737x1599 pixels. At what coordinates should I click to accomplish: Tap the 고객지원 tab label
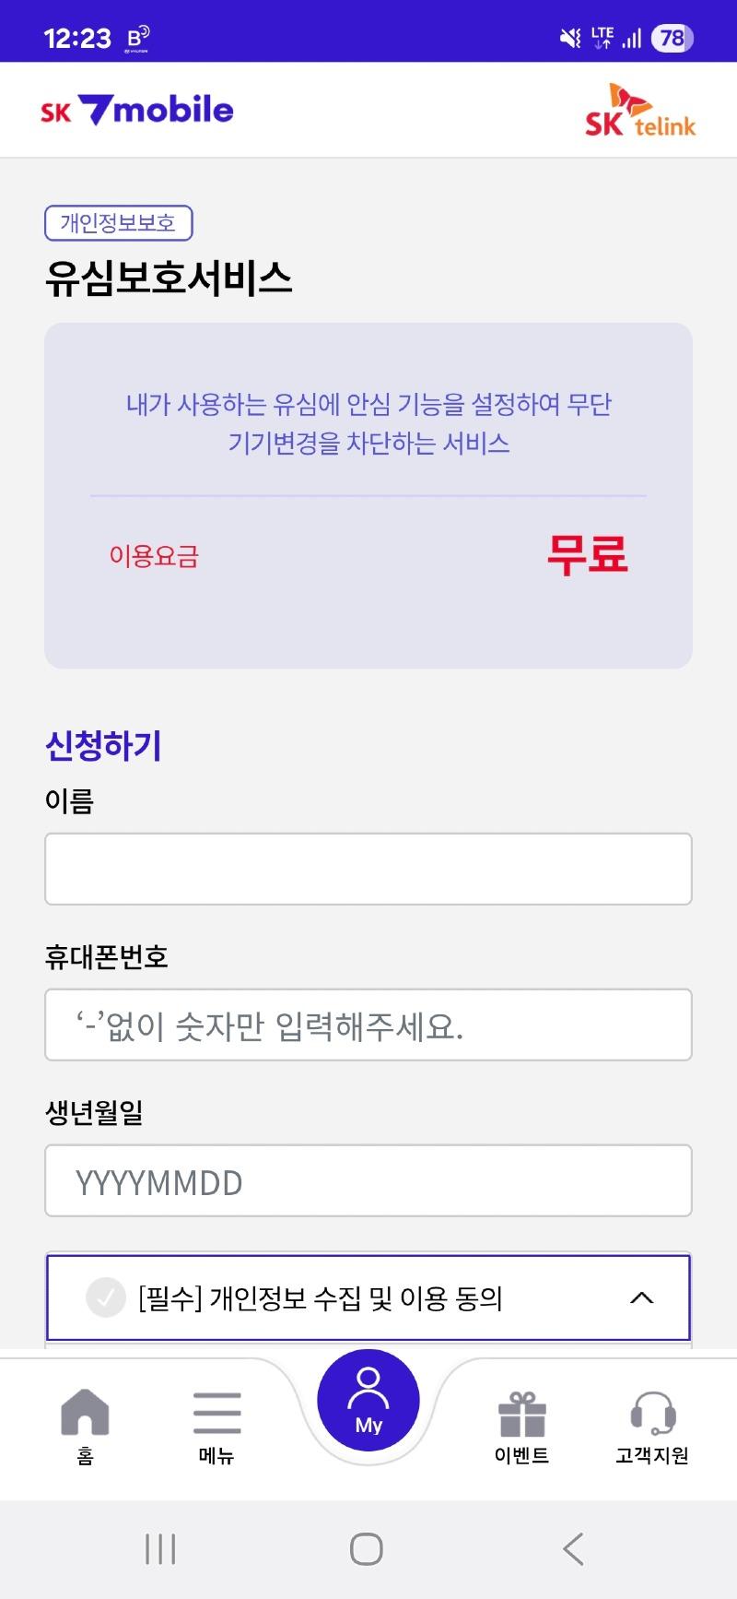coord(652,1455)
